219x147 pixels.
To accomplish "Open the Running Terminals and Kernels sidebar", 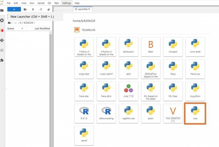I will click(2, 20).
